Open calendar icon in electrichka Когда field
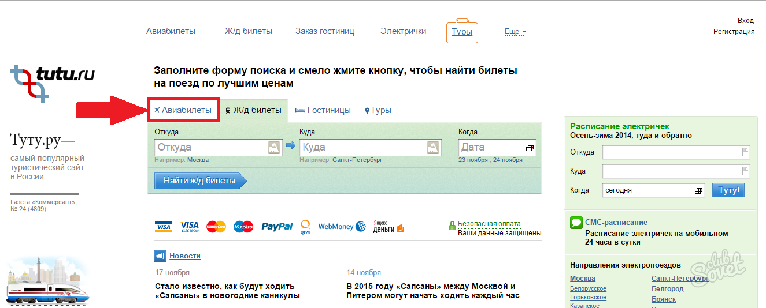The height and width of the screenshot is (308, 766). click(x=698, y=190)
